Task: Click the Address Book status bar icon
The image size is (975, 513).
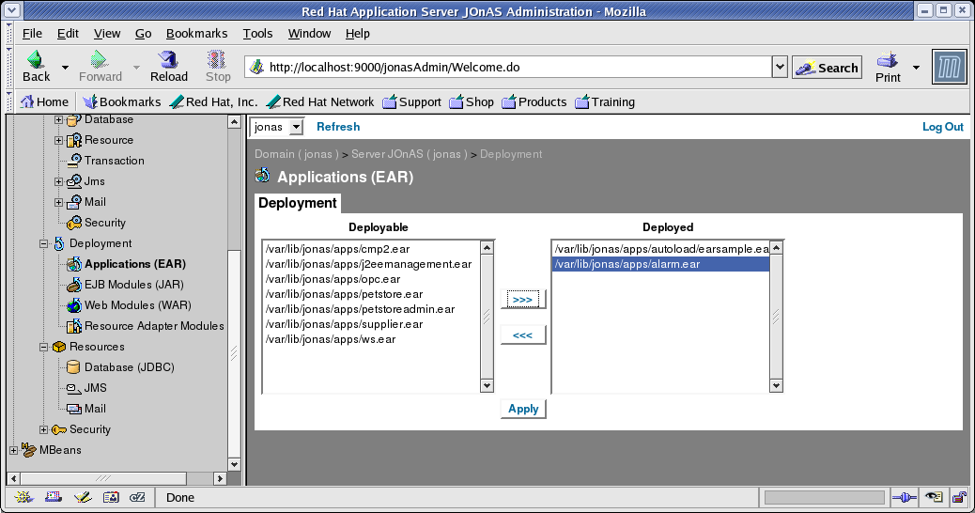Action: (x=111, y=497)
